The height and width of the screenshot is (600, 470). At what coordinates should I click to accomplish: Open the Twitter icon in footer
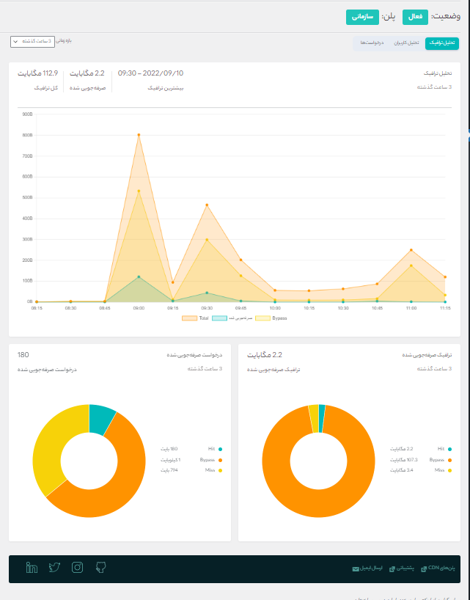tap(54, 567)
